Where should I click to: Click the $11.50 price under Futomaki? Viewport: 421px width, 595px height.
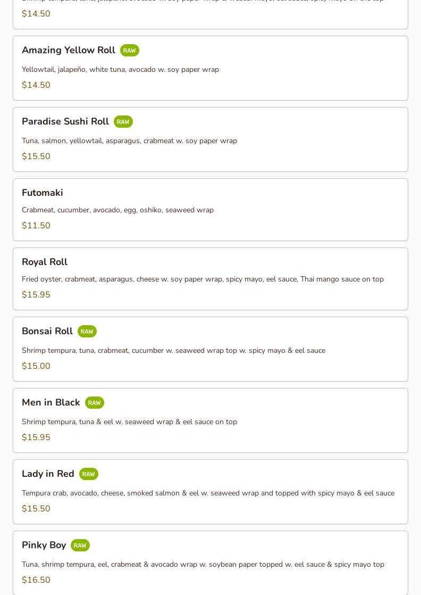tap(36, 226)
